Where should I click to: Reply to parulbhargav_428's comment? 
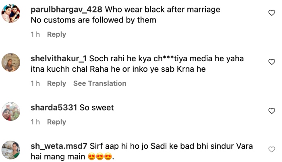point(56,35)
